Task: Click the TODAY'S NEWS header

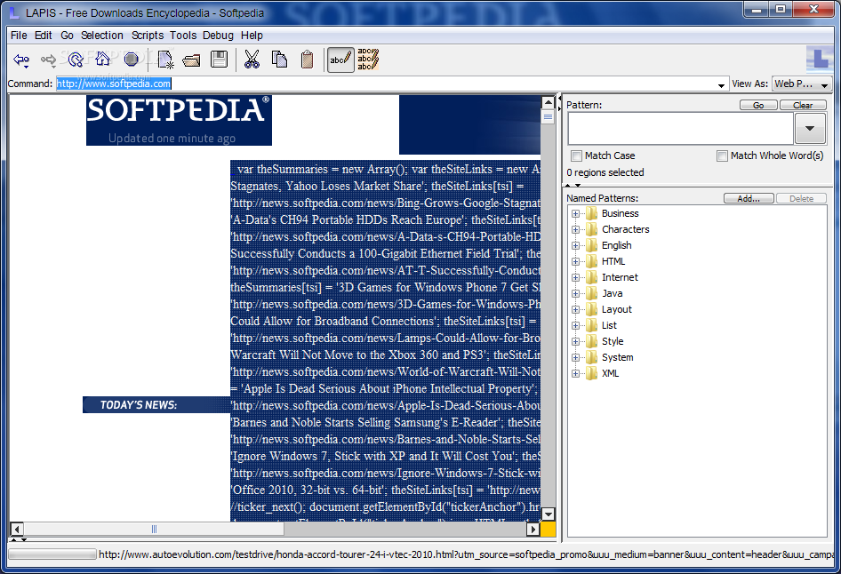Action: click(x=156, y=404)
